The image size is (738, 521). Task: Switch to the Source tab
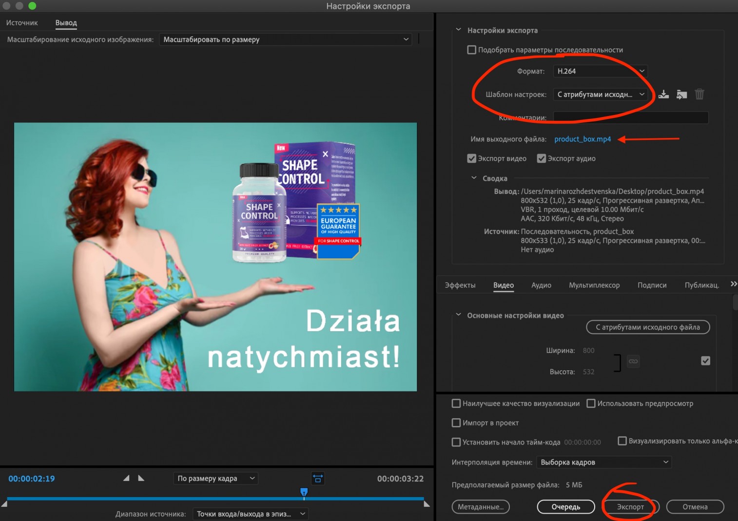[22, 23]
